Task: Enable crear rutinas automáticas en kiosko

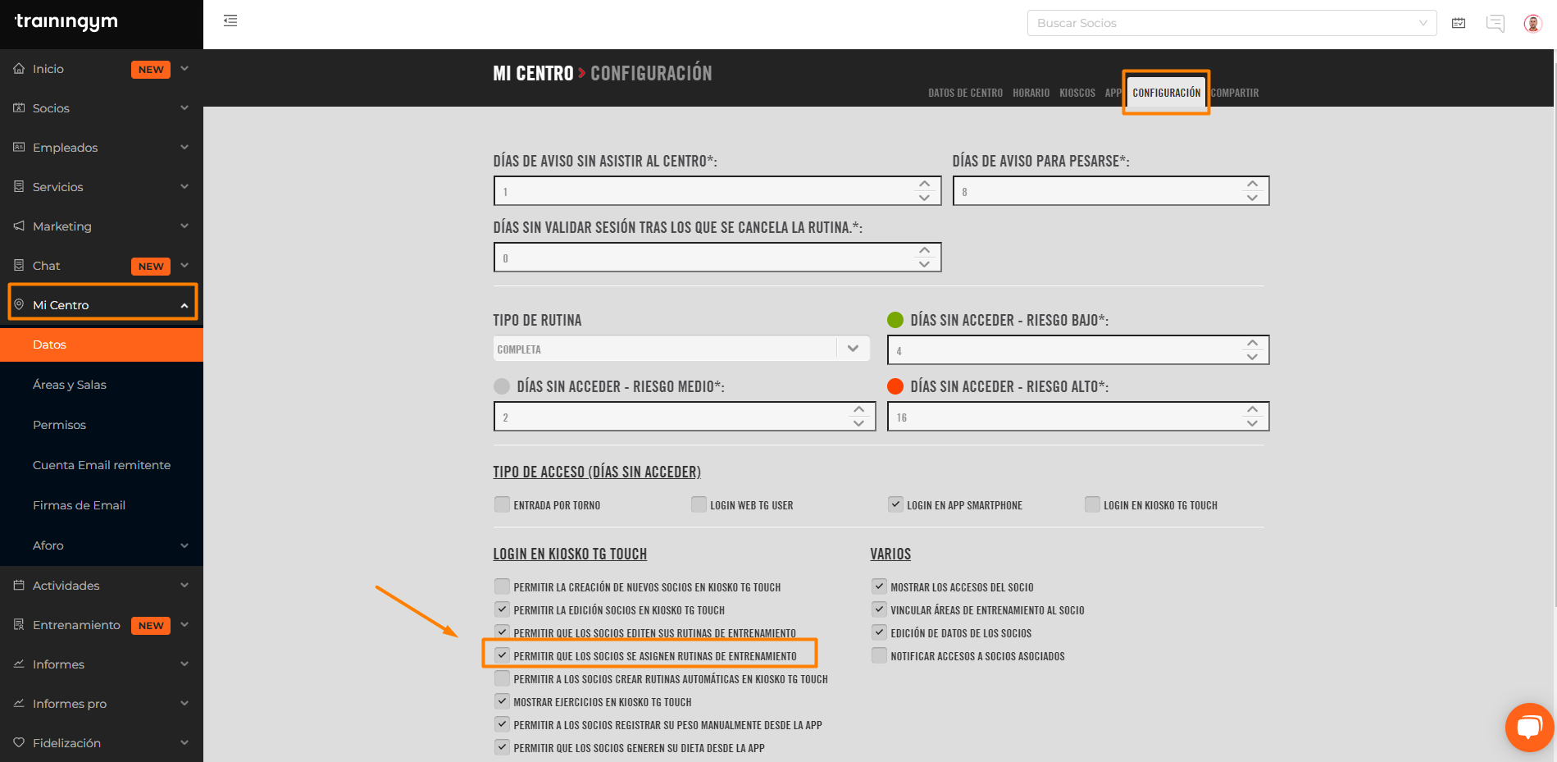Action: click(502, 678)
